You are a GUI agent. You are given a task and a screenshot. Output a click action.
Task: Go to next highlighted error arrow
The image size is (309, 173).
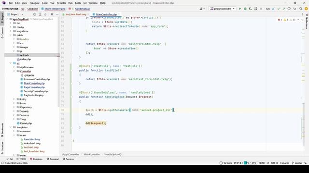(302, 20)
